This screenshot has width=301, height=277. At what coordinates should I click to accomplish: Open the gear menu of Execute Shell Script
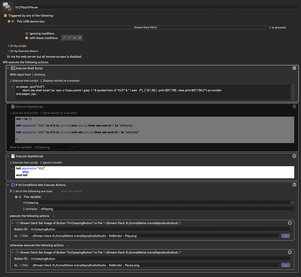pyautogui.click(x=294, y=68)
